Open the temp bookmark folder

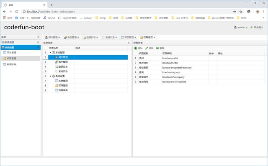pyautogui.click(x=100, y=18)
